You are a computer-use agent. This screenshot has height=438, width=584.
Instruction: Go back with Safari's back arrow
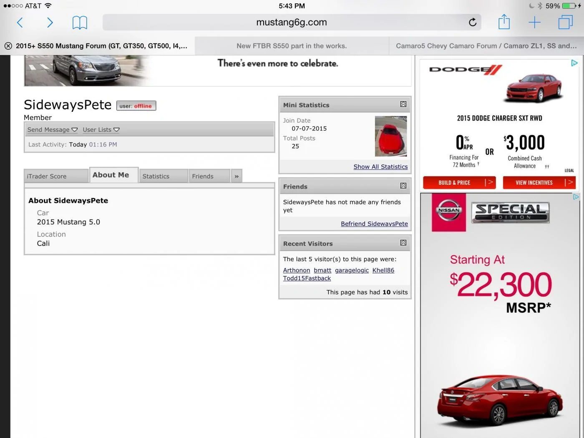(x=20, y=23)
